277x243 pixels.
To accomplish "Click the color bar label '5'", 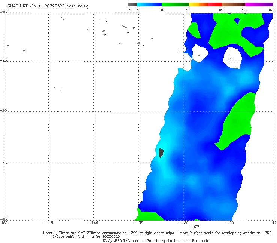I will [x=138, y=10].
